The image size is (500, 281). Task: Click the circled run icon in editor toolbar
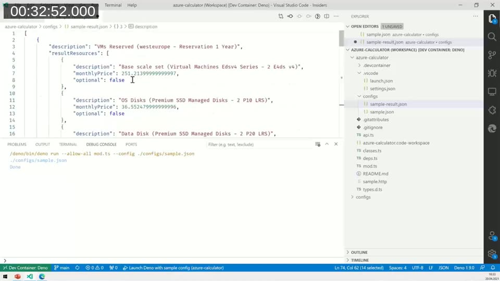pyautogui.click(x=318, y=16)
